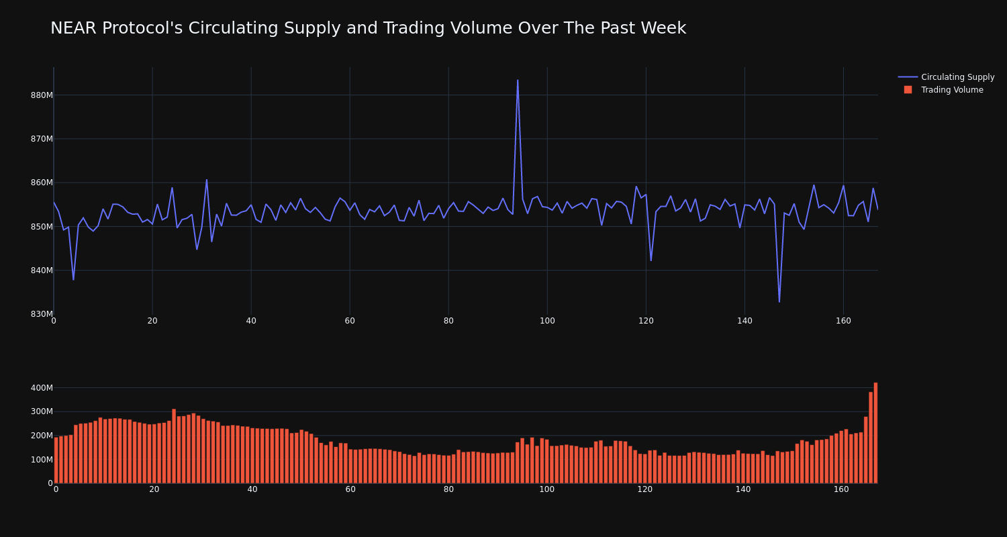The height and width of the screenshot is (537, 1007).
Task: Click the 850M supply axis label
Action: point(42,227)
